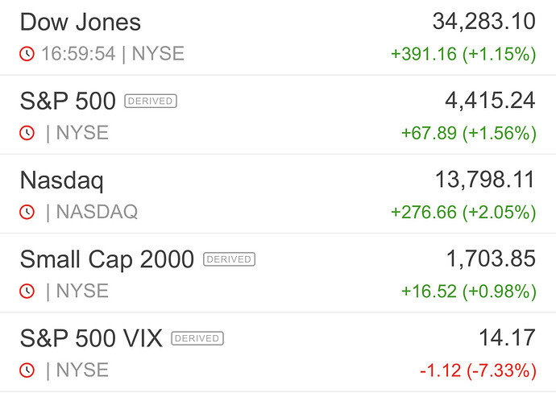Click the VIX change -1.12 (-7.33%)
Screen dimensions: 556x393
tap(478, 370)
